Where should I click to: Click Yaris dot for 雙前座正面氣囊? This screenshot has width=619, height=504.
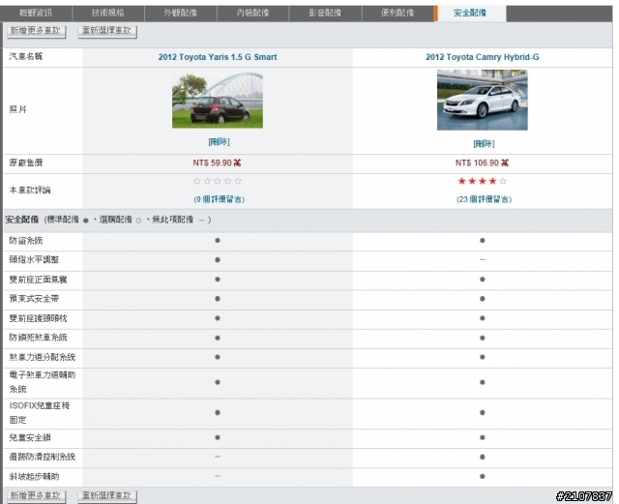pyautogui.click(x=218, y=280)
